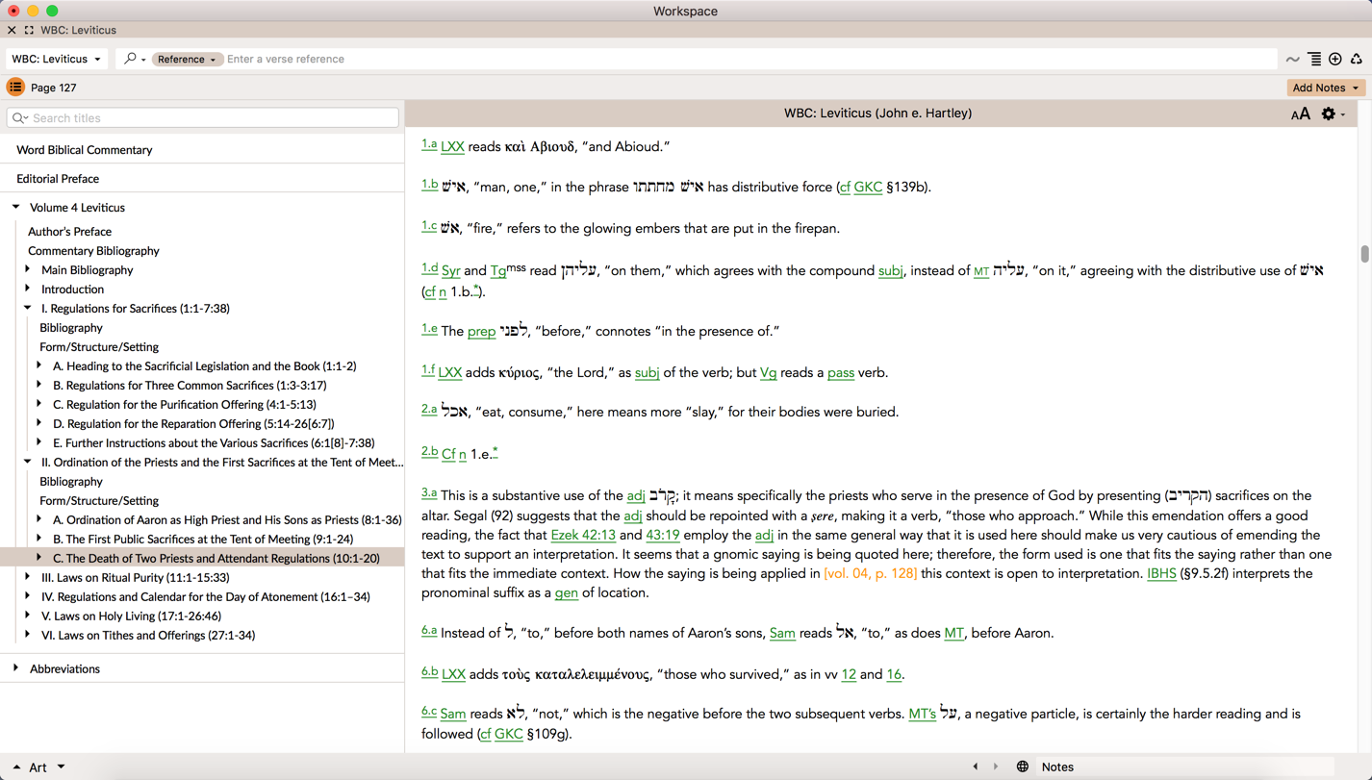Click the indented lines outline icon

click(x=1314, y=60)
